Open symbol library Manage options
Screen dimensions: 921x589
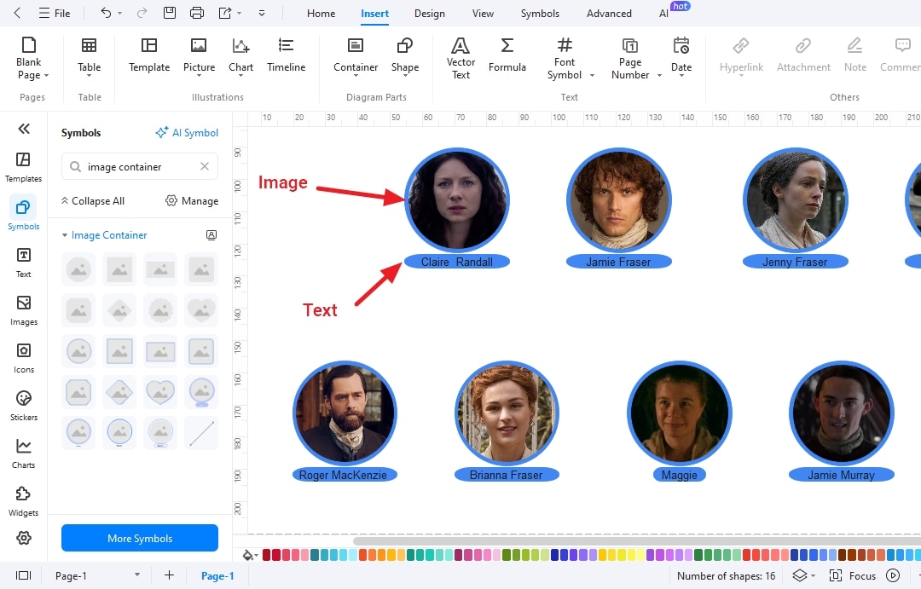coord(192,200)
